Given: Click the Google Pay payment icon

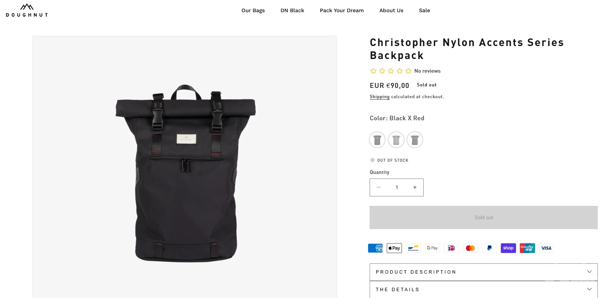Looking at the screenshot, I should tap(432, 248).
